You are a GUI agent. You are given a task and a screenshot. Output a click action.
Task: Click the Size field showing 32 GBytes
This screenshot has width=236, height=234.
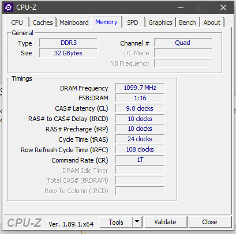68,53
